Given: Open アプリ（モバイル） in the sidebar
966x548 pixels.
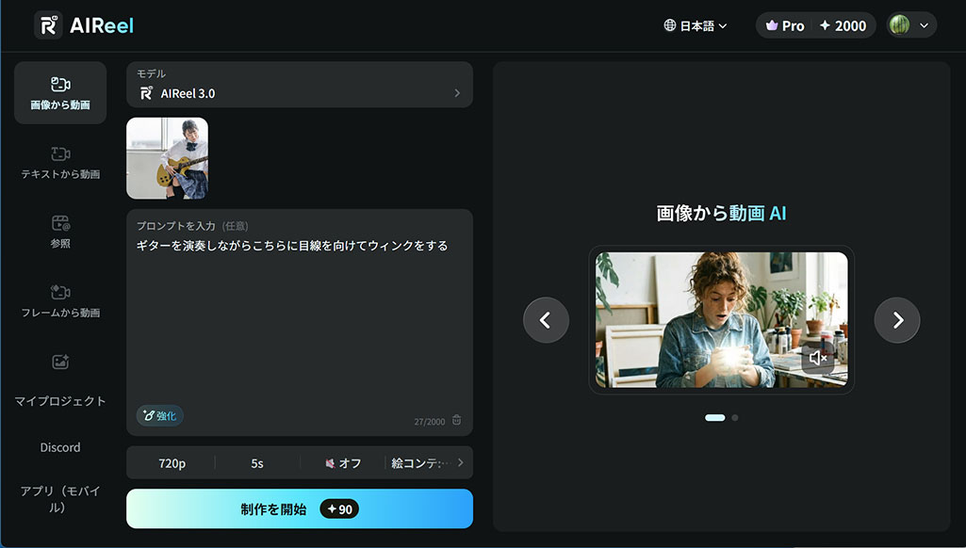Looking at the screenshot, I should pyautogui.click(x=60, y=499).
